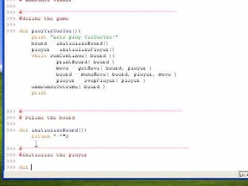Click the "Ln:" indicator in the status bar

point(243,175)
